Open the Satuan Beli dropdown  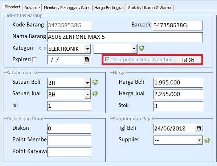87,83
